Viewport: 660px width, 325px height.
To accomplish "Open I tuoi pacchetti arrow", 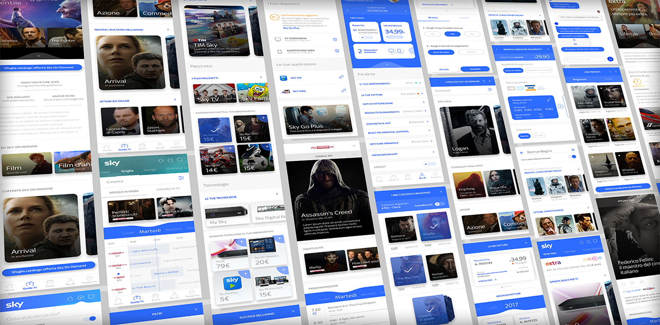I will [262, 77].
